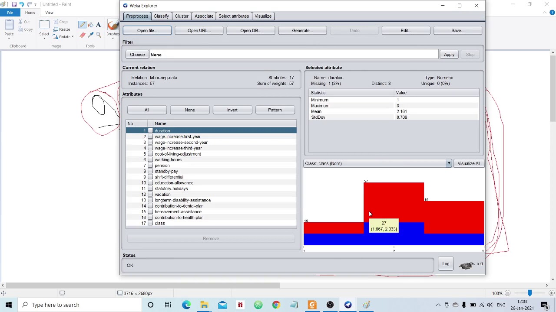Click the Undo arrow in Paint title bar

[22, 4]
